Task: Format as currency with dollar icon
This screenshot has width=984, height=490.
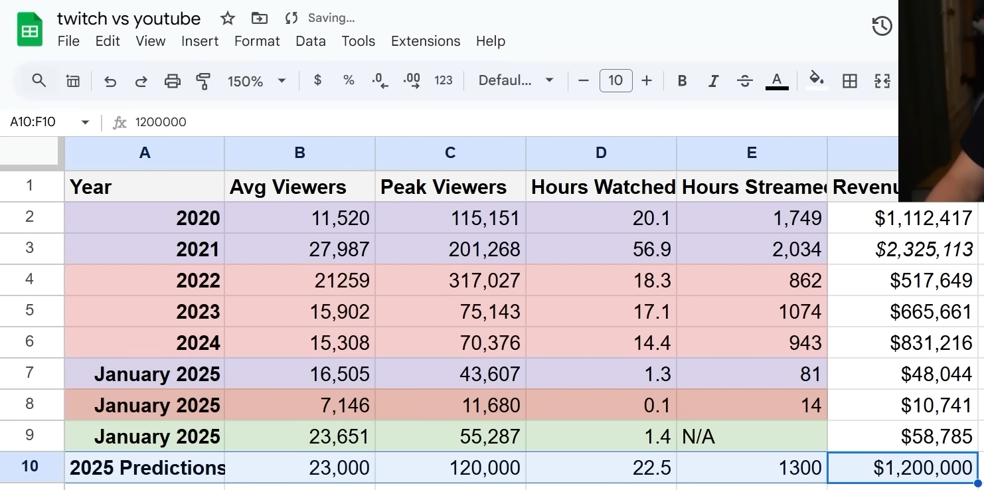Action: point(317,80)
